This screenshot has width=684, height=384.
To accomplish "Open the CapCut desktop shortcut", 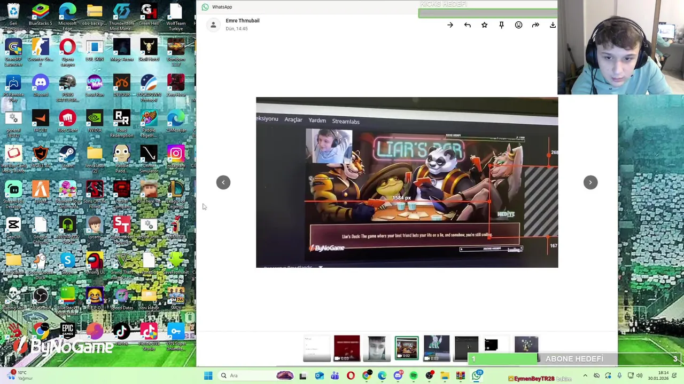I will click(13, 228).
